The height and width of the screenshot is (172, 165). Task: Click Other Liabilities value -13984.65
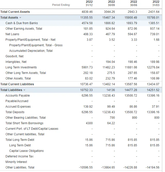click(108, 167)
